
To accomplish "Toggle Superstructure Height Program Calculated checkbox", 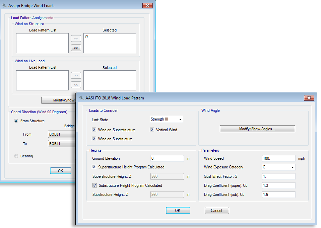I will (x=94, y=167).
